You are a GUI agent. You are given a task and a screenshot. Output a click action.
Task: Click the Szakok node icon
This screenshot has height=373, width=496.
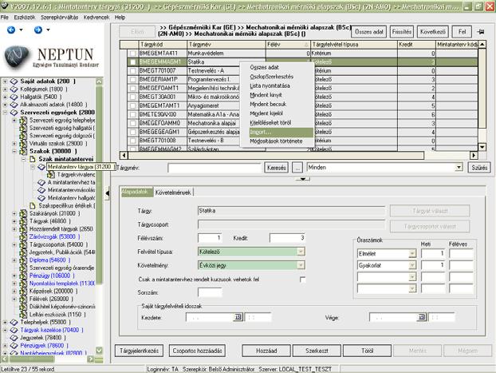23,151
